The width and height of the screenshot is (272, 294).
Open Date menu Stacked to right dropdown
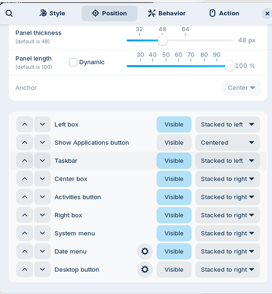228,251
